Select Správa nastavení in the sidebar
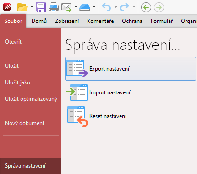Viewport: 197px width, 174px height. 31,166
